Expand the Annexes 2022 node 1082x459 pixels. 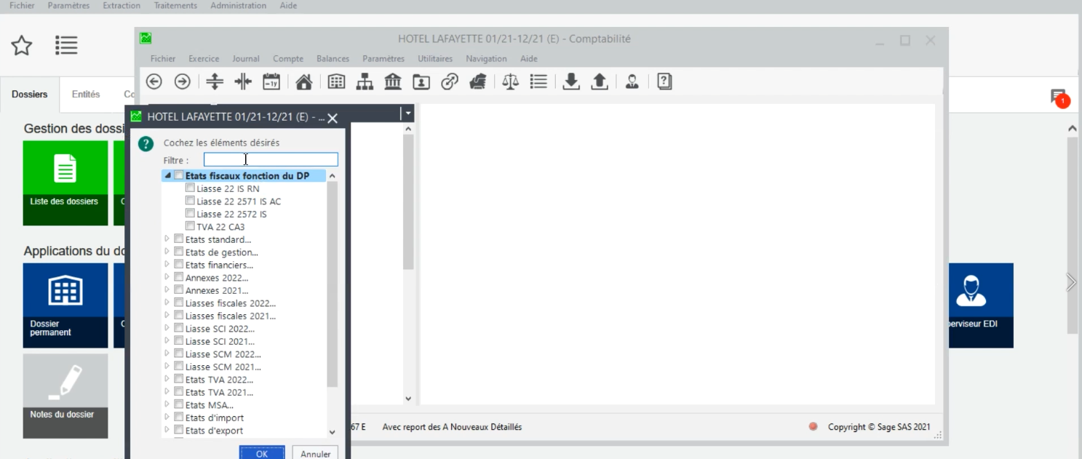(x=167, y=277)
